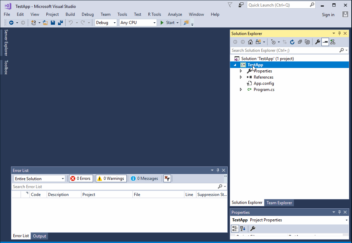Viewport: 352px width, 243px height.
Task: Click the View Class Diagram icon
Action: pyautogui.click(x=333, y=42)
